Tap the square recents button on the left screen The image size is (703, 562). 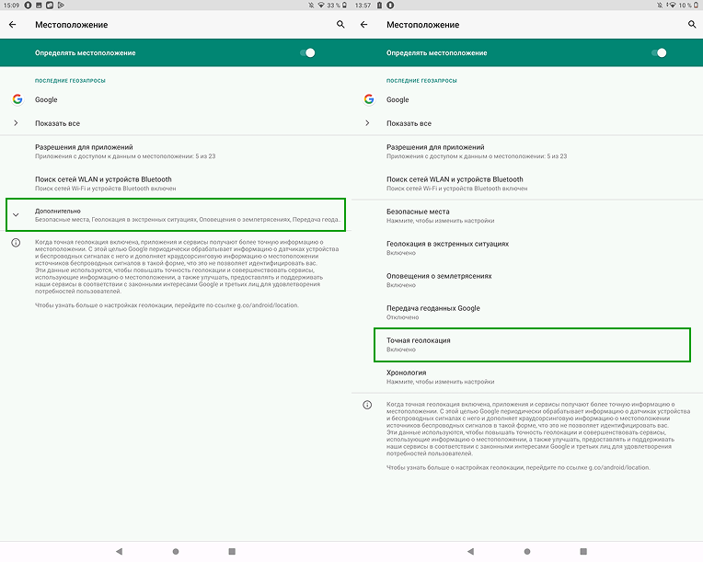point(232,551)
